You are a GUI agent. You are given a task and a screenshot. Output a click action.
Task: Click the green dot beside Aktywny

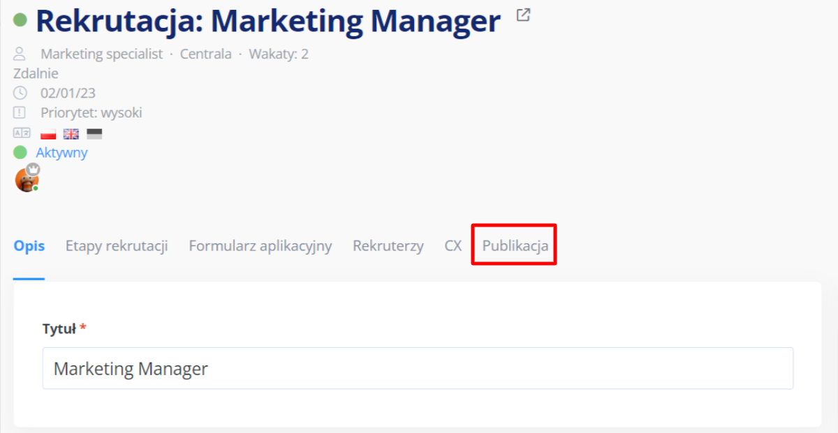(x=20, y=153)
